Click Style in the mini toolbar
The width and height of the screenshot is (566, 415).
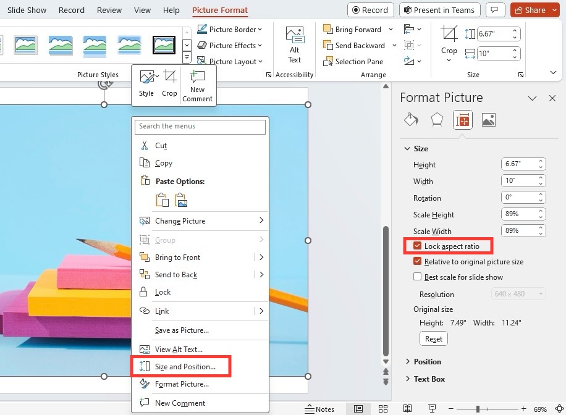[146, 84]
